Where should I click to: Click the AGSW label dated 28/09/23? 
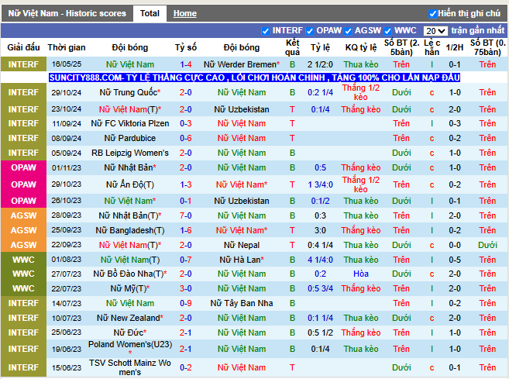tap(23, 215)
